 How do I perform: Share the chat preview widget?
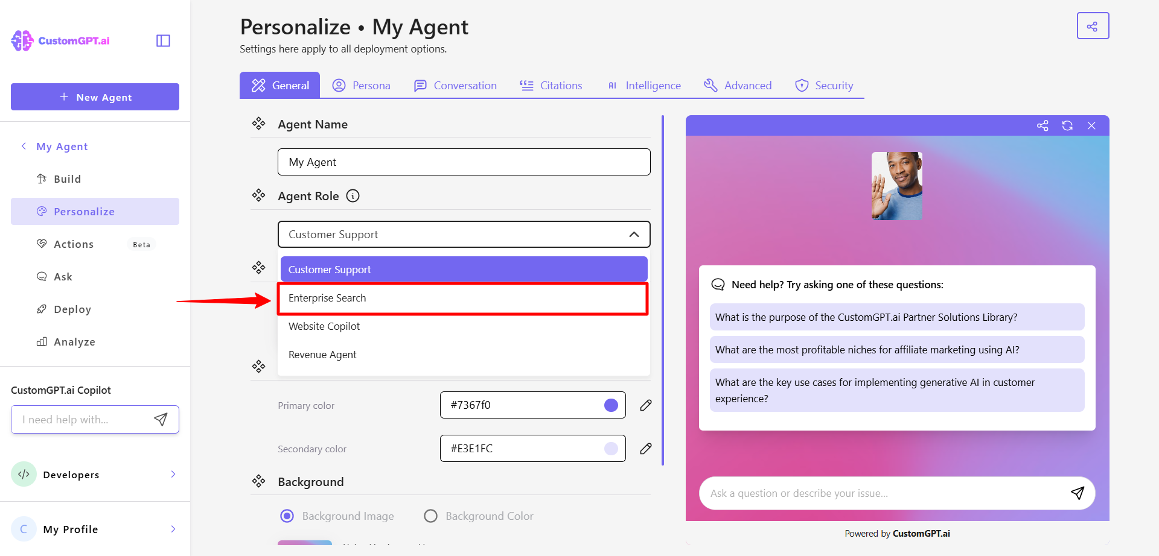pos(1042,125)
